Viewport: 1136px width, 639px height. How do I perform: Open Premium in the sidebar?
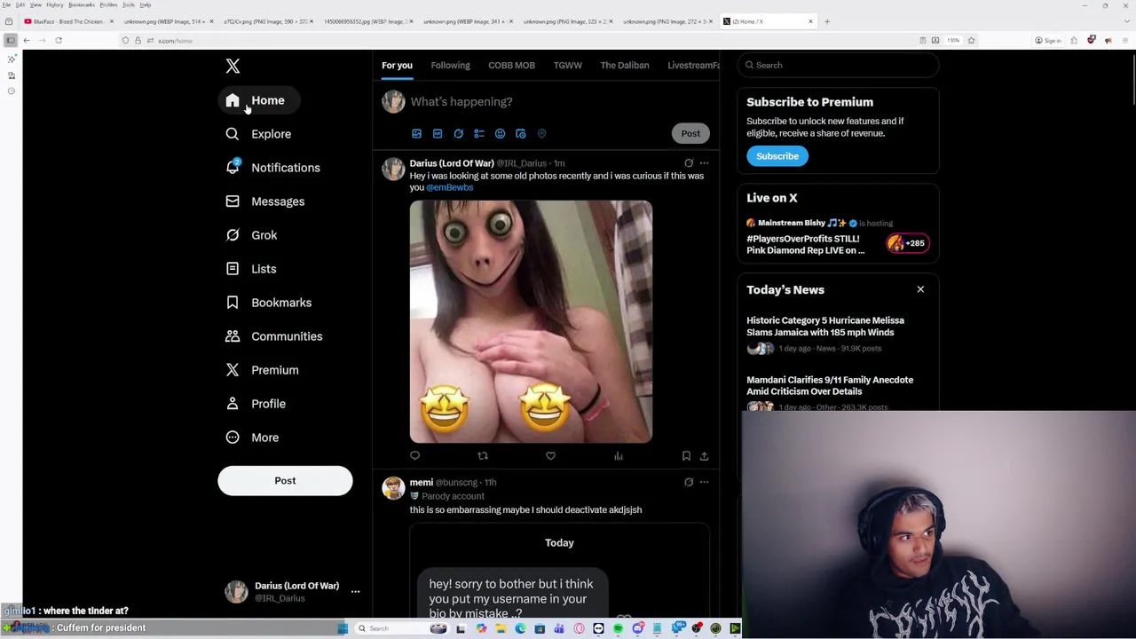262,370
